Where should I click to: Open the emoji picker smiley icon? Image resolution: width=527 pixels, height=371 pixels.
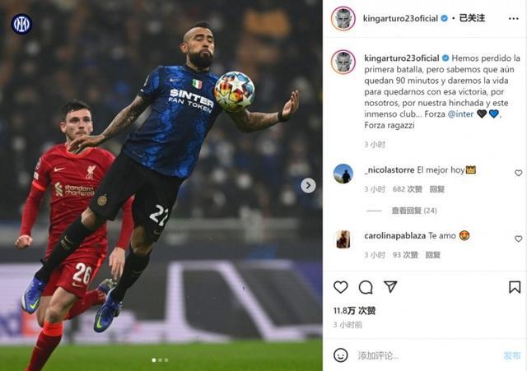[x=340, y=355]
